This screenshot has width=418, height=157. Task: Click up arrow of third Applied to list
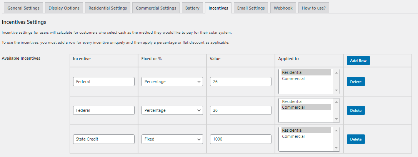point(336,130)
